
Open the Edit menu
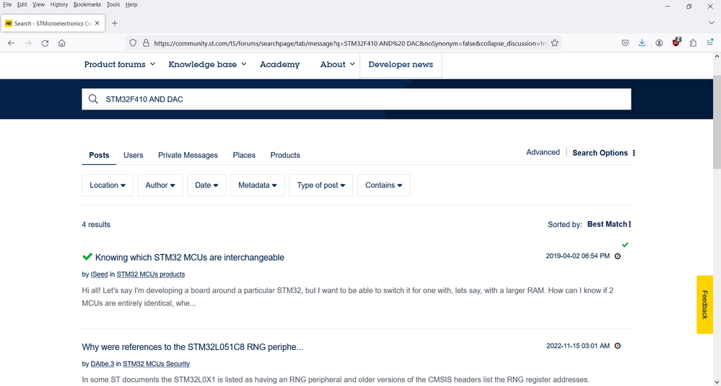point(22,4)
